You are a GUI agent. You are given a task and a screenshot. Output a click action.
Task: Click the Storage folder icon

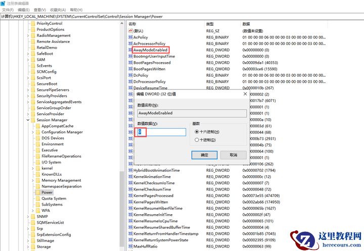[33, 246]
